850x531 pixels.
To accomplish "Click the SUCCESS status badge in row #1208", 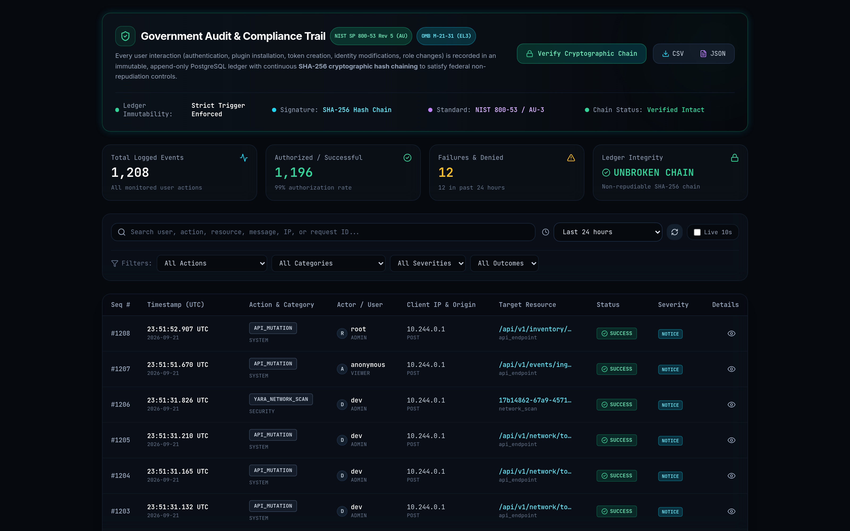I will pos(617,333).
